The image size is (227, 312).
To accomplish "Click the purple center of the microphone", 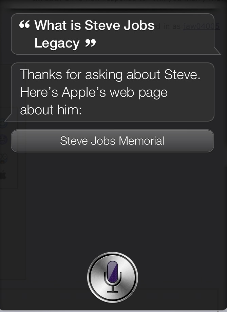I will tap(113, 272).
